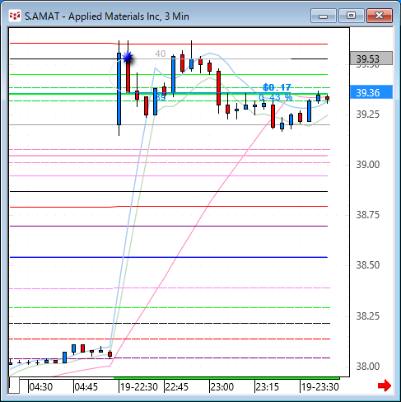This screenshot has height=402, width=401.
Task: Select the solid blue horizontal line near 38.50
Action: coord(169,257)
